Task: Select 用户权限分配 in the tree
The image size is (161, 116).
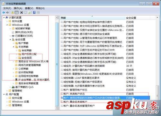Action: pos(29,54)
